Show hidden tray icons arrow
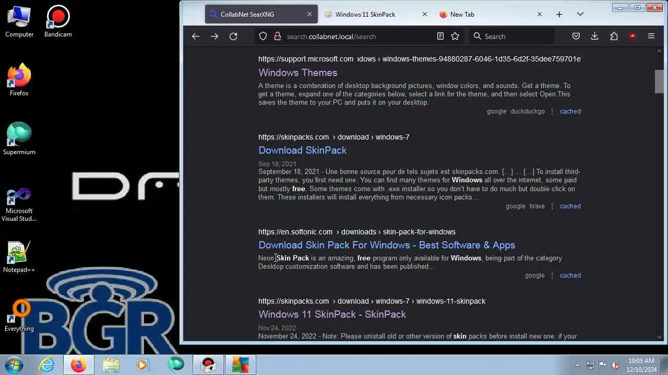The width and height of the screenshot is (668, 375). 577,365
